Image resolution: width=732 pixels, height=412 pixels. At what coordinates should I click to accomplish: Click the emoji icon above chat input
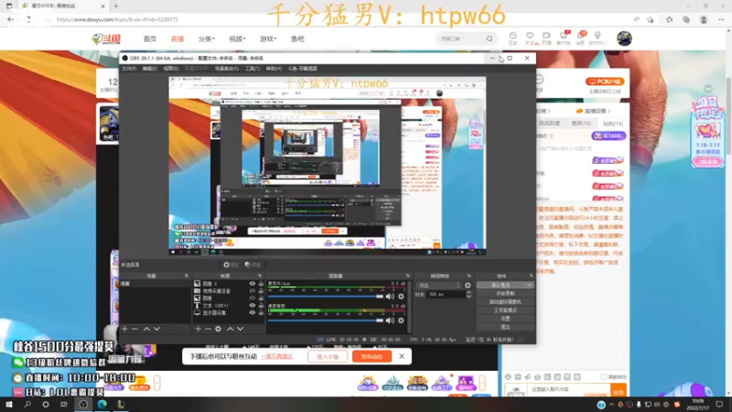(508, 377)
